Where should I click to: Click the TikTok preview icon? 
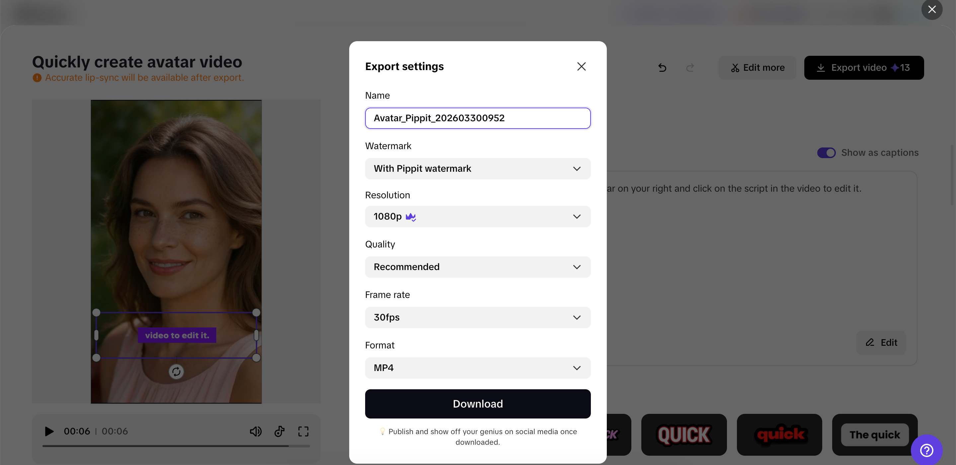click(279, 431)
